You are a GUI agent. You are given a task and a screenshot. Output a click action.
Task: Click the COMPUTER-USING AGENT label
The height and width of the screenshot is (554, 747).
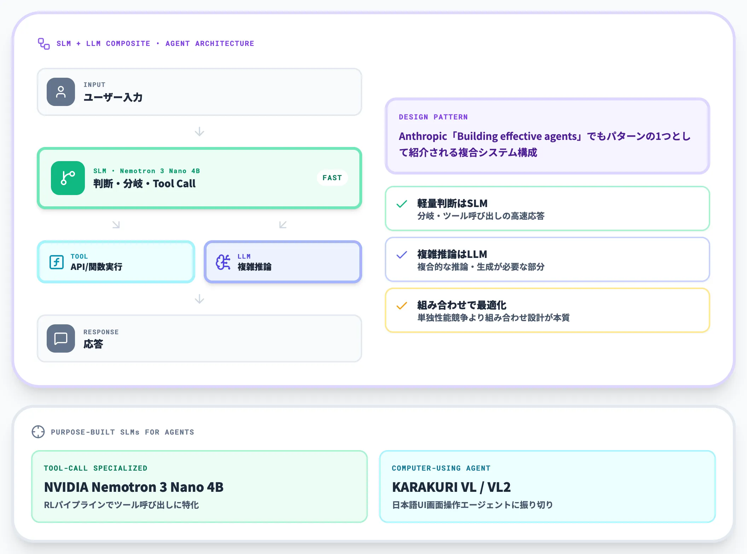[441, 468]
